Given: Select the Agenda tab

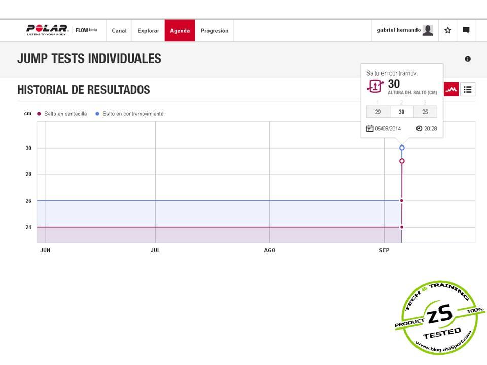Looking at the screenshot, I should coord(180,31).
